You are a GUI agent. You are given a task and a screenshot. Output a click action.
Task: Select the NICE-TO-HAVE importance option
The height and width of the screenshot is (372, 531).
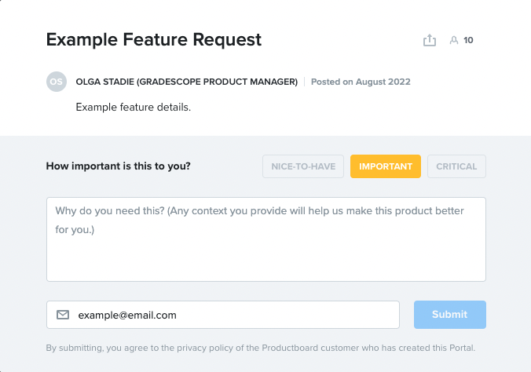coord(303,166)
